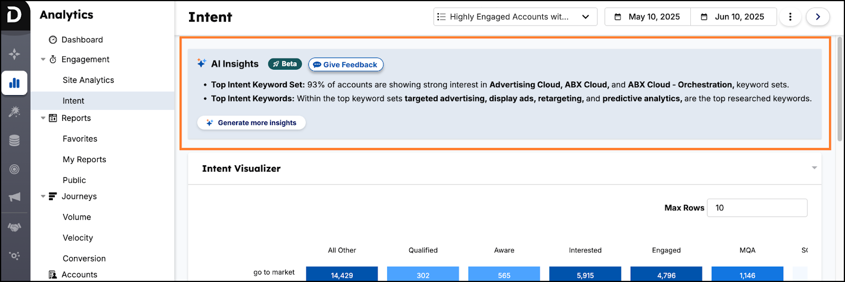Click the 14,429 go to market bar
Viewport: 845px width, 282px height.
(x=342, y=274)
